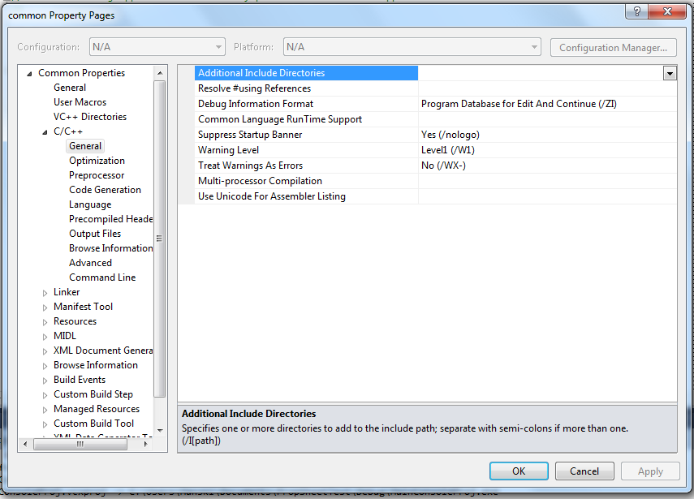Select the Preprocessor tree item
This screenshot has height=499, width=694.
click(97, 175)
